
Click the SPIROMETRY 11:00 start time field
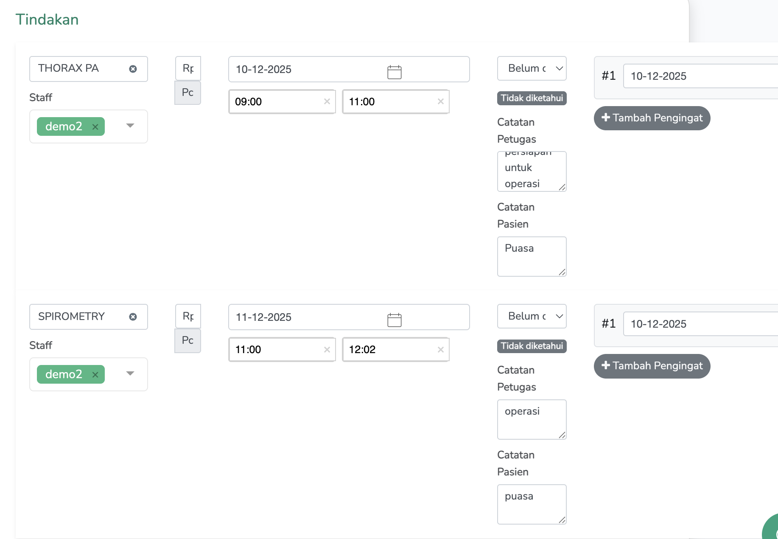coord(276,349)
